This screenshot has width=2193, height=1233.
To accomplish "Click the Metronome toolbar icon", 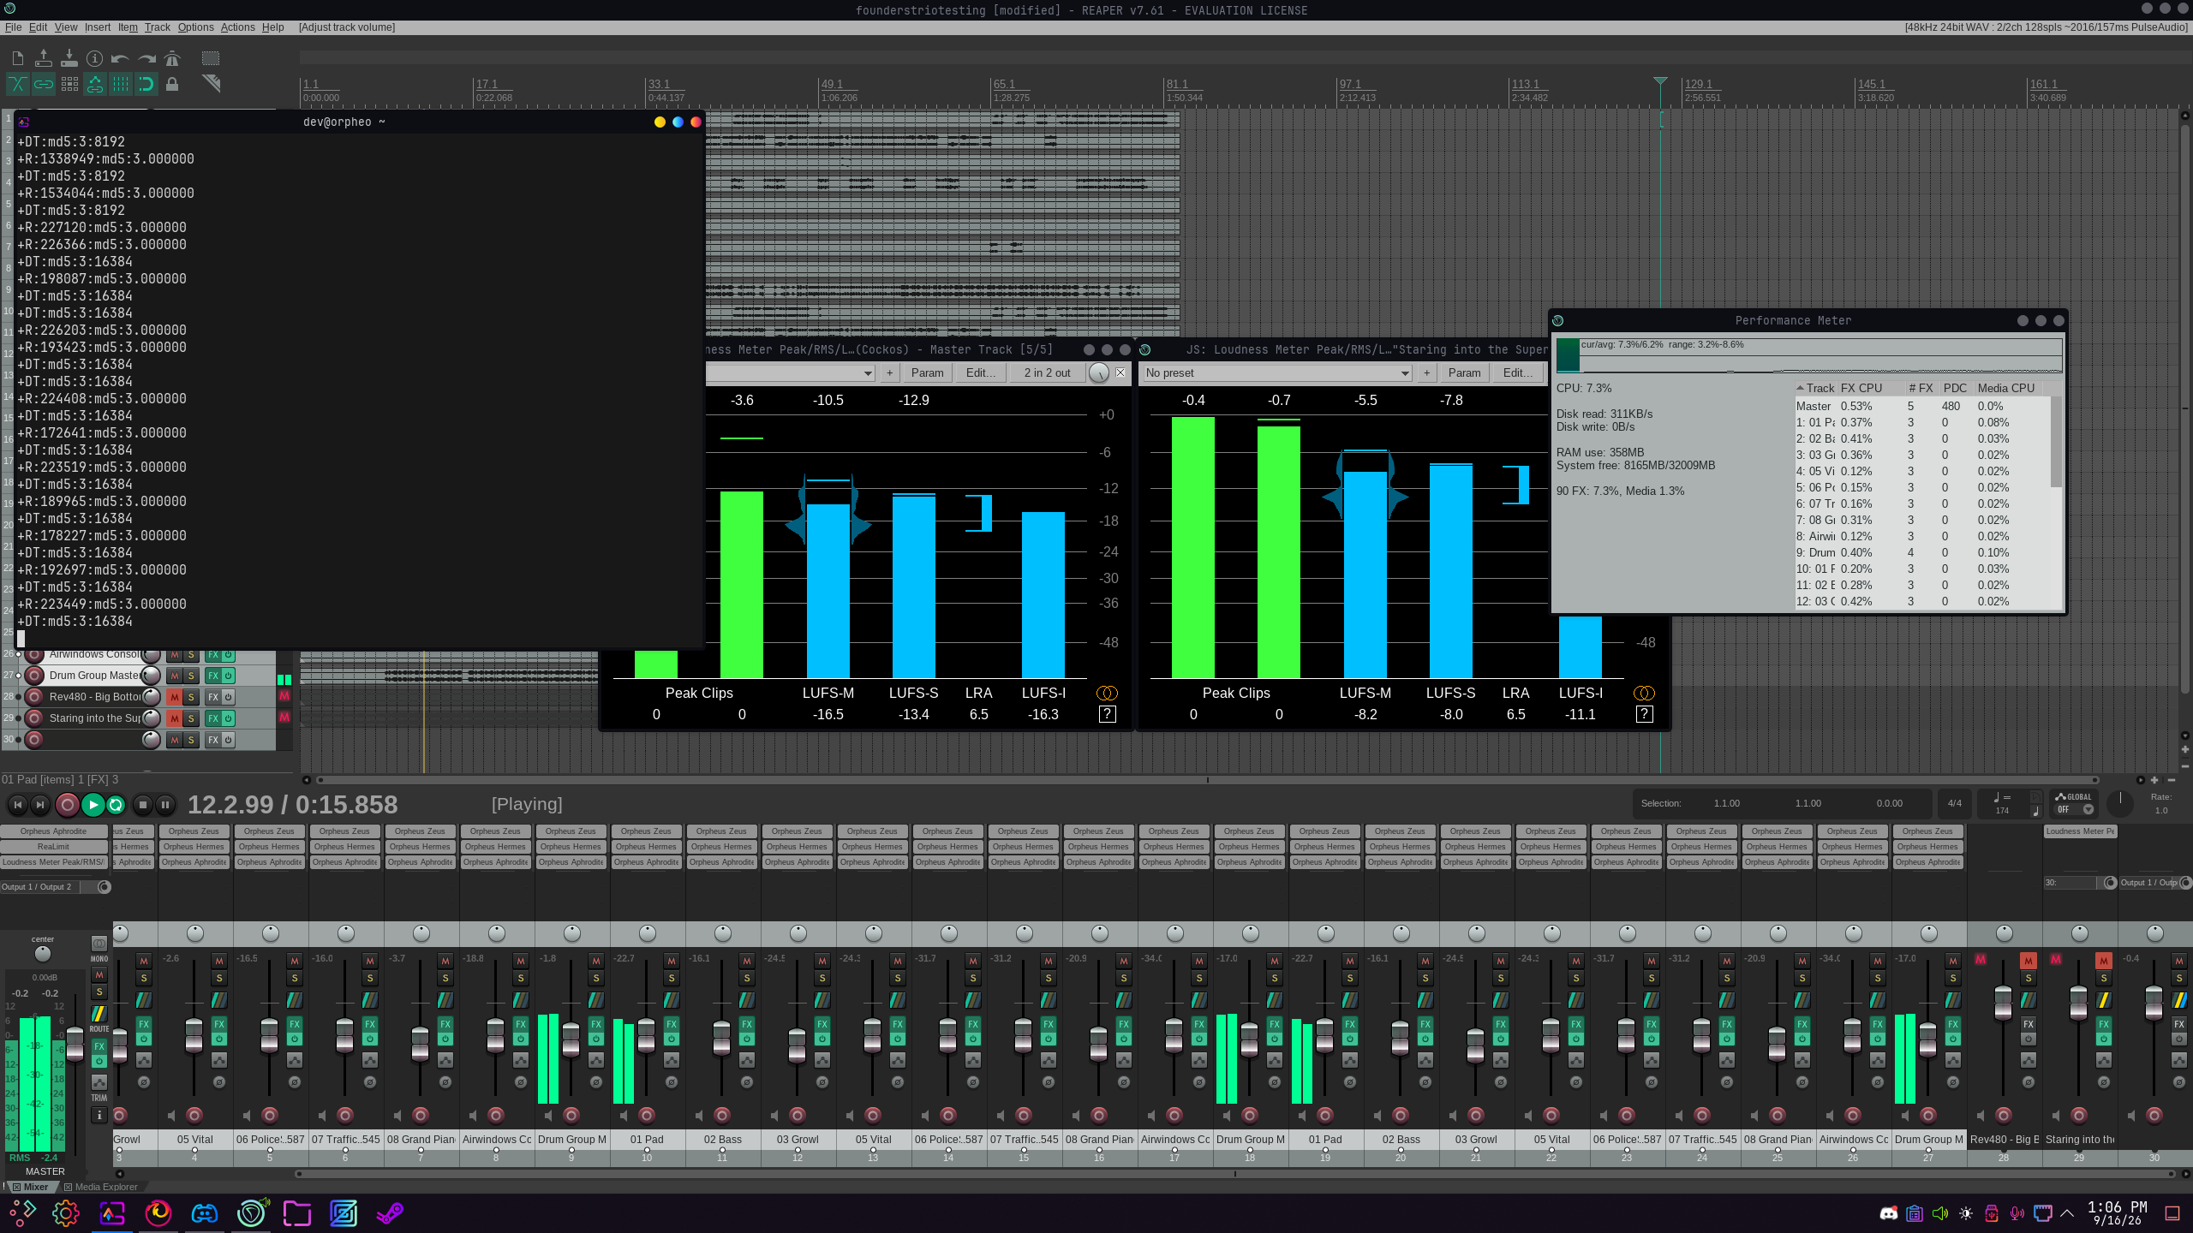I will (x=172, y=58).
